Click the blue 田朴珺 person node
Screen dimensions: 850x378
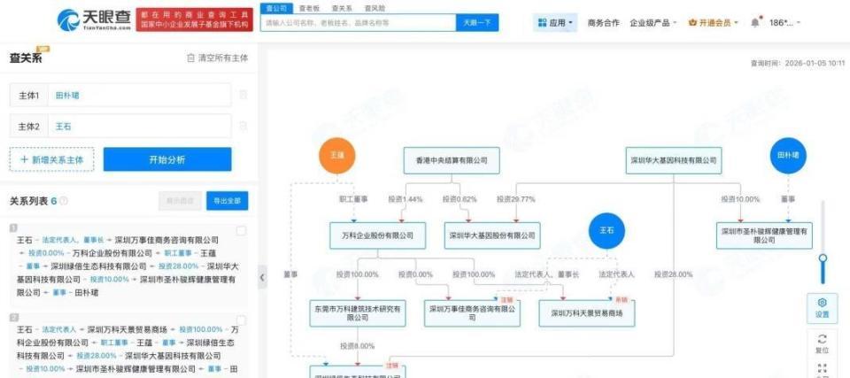click(788, 155)
